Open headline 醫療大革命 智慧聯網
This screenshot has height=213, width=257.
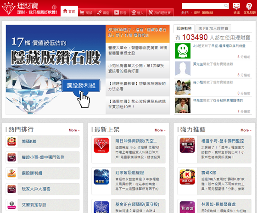tap(138, 51)
